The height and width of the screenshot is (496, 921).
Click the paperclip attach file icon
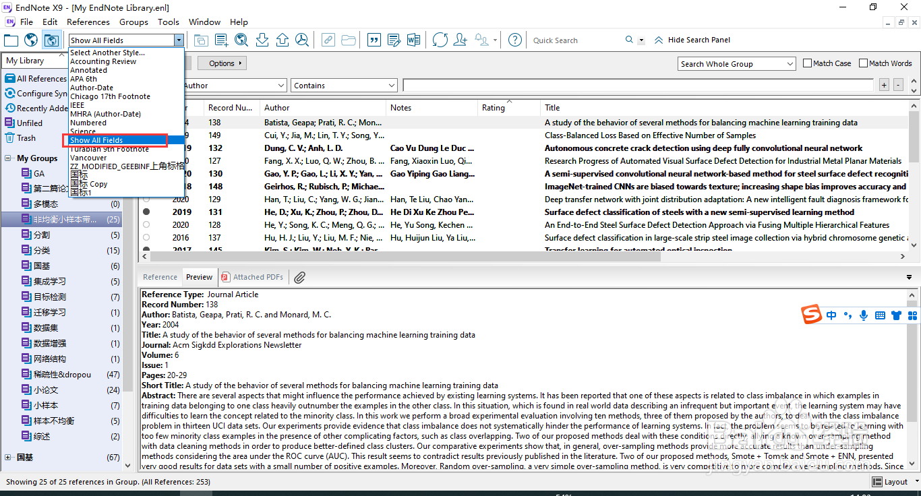click(300, 277)
